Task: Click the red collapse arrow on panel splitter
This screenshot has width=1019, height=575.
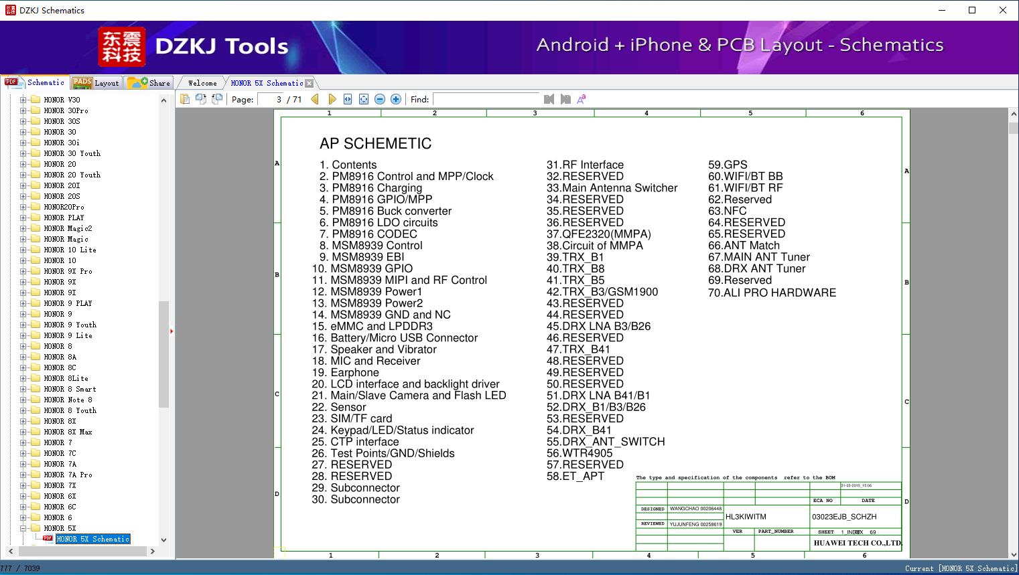Action: tap(172, 331)
